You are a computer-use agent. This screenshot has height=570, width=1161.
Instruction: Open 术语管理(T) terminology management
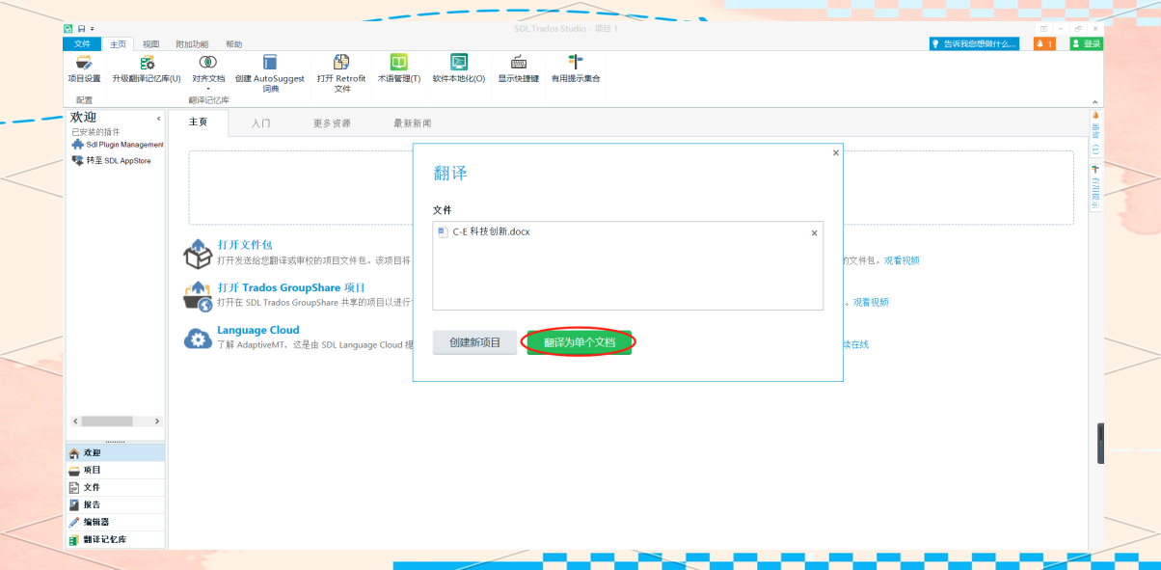[398, 68]
